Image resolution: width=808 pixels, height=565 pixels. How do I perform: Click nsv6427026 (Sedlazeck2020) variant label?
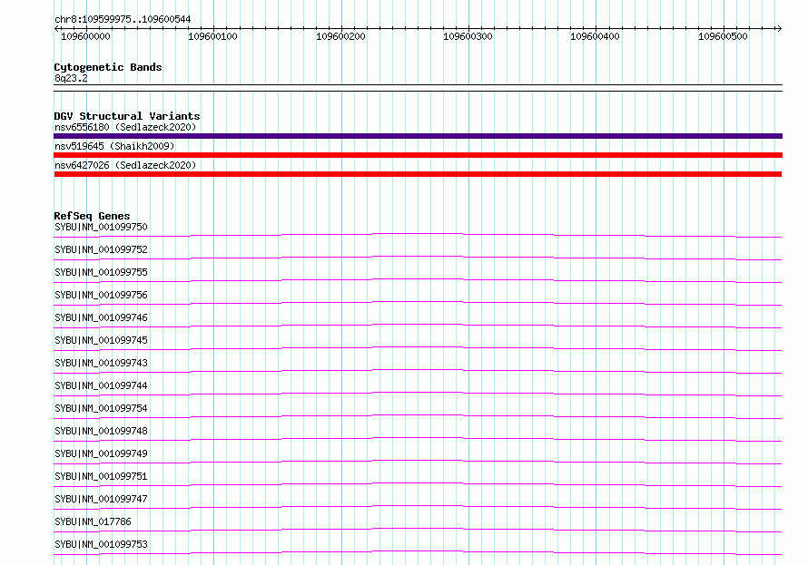[125, 165]
